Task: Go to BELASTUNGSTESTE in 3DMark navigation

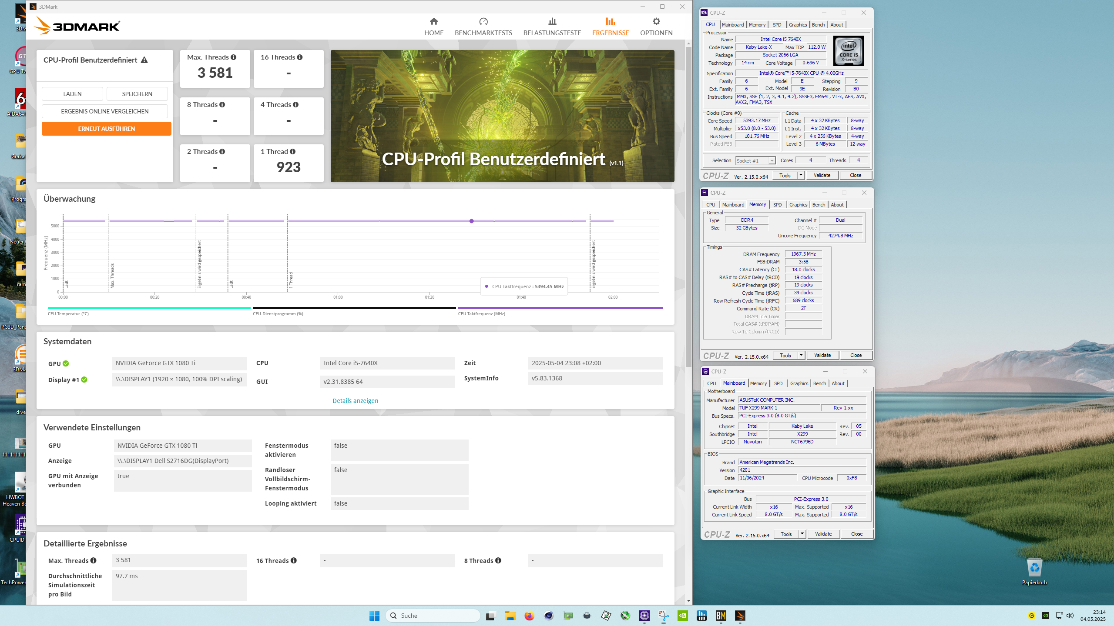Action: [552, 27]
